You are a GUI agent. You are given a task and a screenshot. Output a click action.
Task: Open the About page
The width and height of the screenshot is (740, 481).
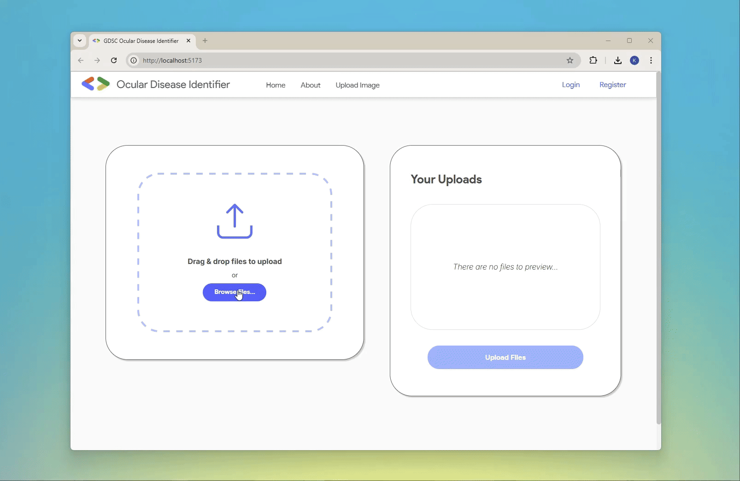[x=311, y=85]
